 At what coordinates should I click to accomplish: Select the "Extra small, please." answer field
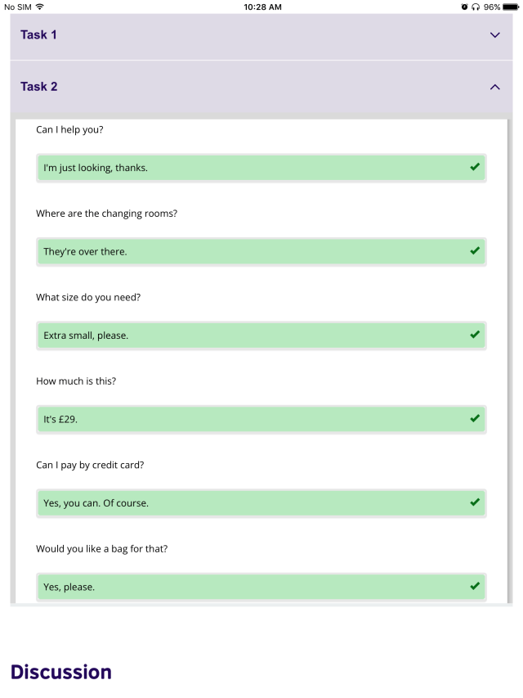tap(245, 335)
